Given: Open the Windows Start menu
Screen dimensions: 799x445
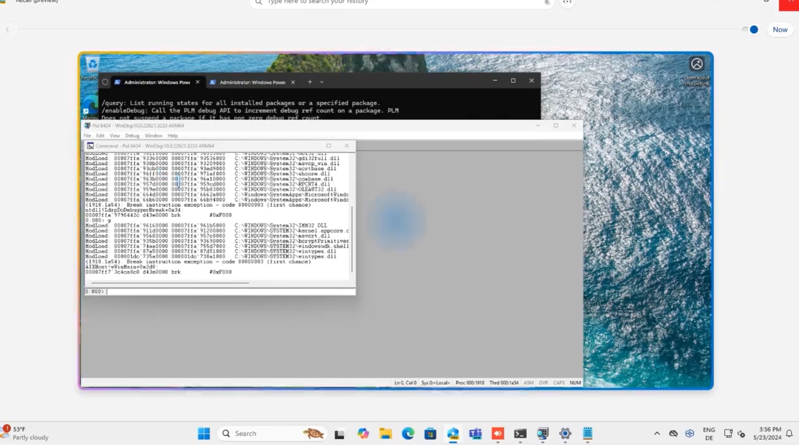Looking at the screenshot, I should 204,434.
